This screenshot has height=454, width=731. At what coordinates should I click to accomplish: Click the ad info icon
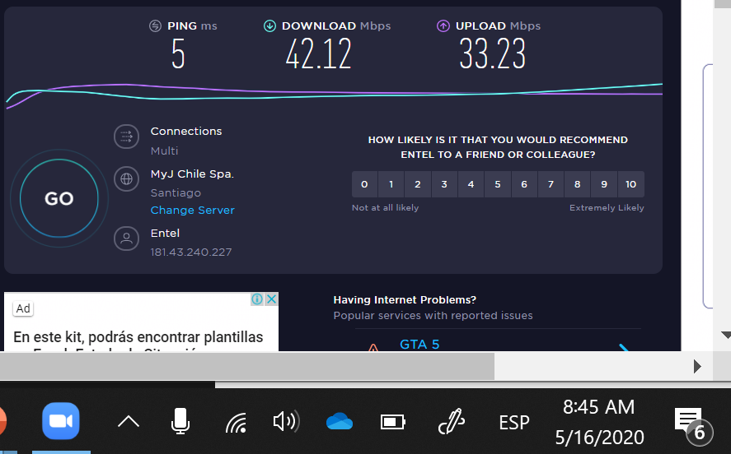click(x=257, y=299)
